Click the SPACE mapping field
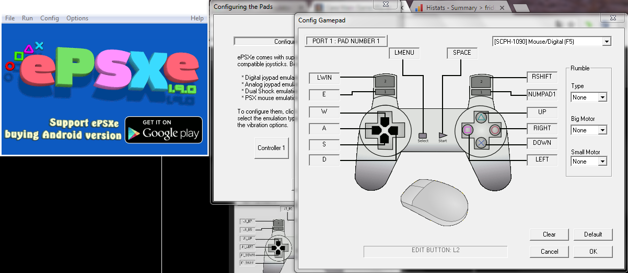The image size is (628, 273). point(462,53)
